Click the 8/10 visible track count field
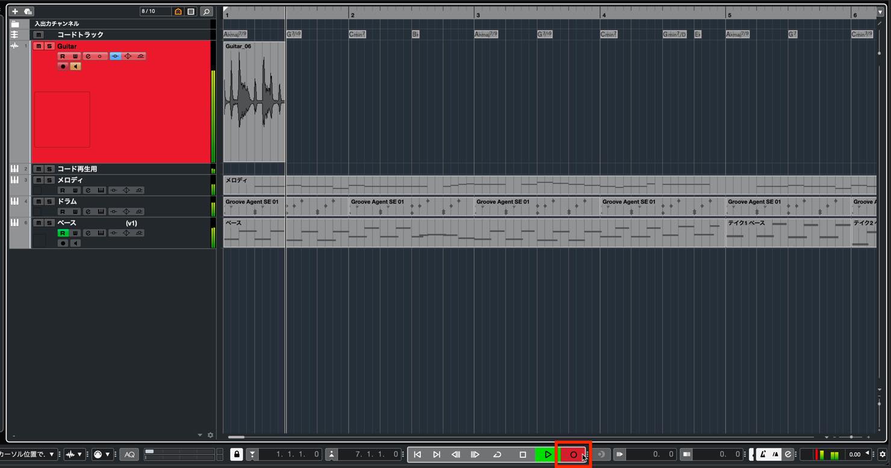 tap(155, 11)
